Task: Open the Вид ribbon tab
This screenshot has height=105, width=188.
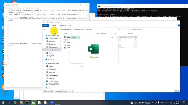Action: pos(70,25)
